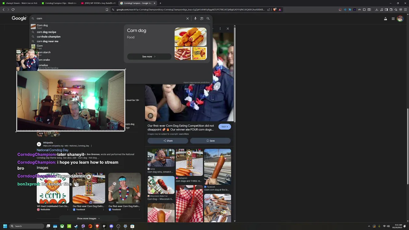This screenshot has height=230, width=409.
Task: Visit the Corn Dog Eating Competition source
Action: [225, 127]
